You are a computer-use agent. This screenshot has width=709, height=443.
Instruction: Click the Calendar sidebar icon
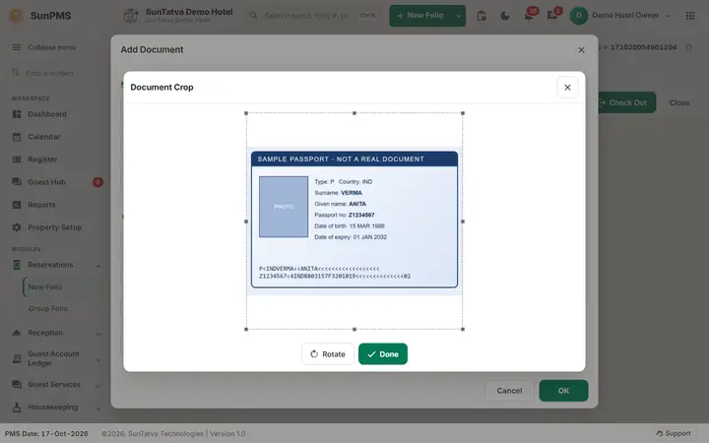17,137
